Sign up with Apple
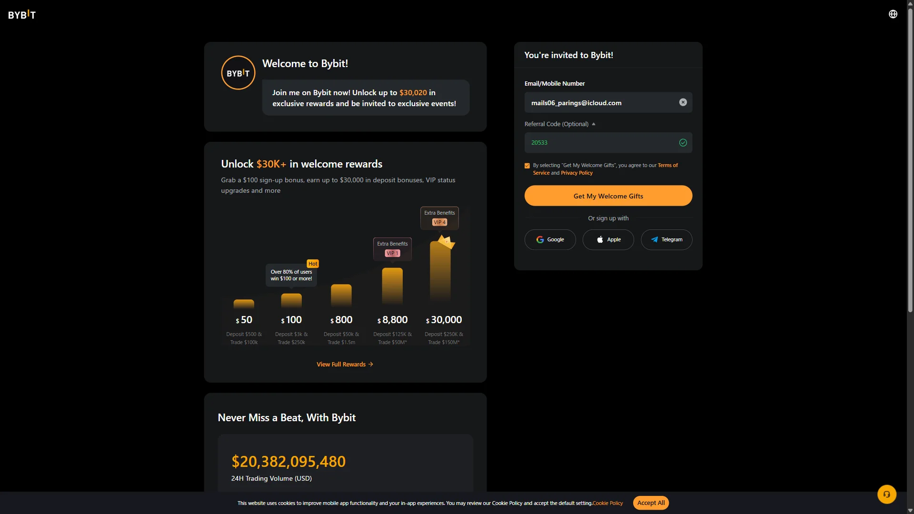Screen dimensions: 914x514 pyautogui.click(x=608, y=240)
